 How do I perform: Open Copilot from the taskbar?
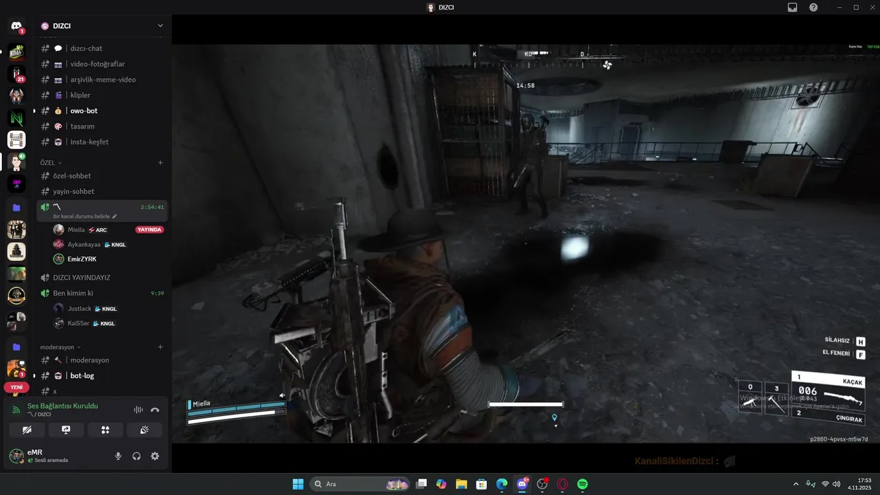point(441,484)
